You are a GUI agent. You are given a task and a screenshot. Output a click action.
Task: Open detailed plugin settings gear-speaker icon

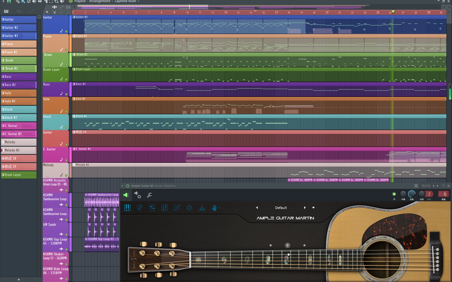coord(138,195)
